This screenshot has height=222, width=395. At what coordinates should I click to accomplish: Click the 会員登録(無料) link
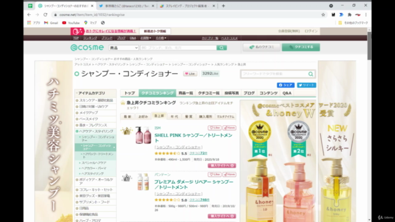coord(289,31)
